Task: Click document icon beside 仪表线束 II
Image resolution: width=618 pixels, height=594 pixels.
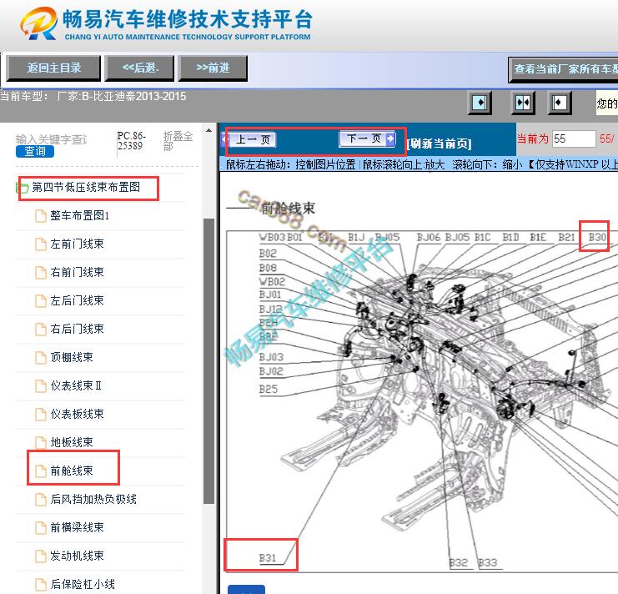Action: 41,386
